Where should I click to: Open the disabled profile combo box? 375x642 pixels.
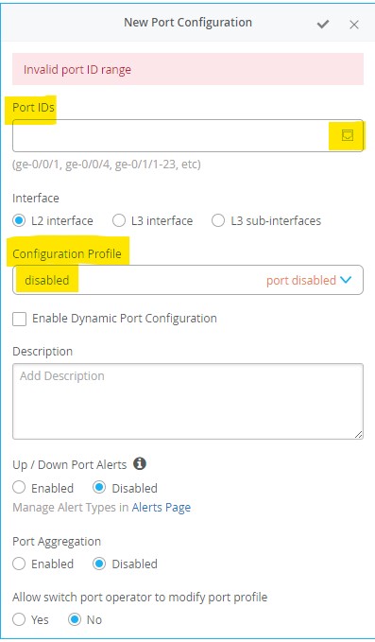point(188,280)
